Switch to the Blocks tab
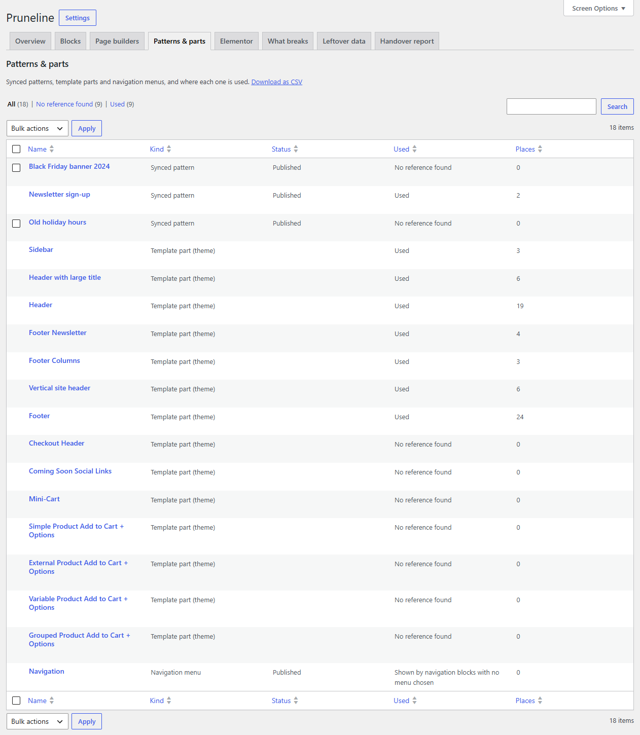This screenshot has width=640, height=735. (70, 41)
